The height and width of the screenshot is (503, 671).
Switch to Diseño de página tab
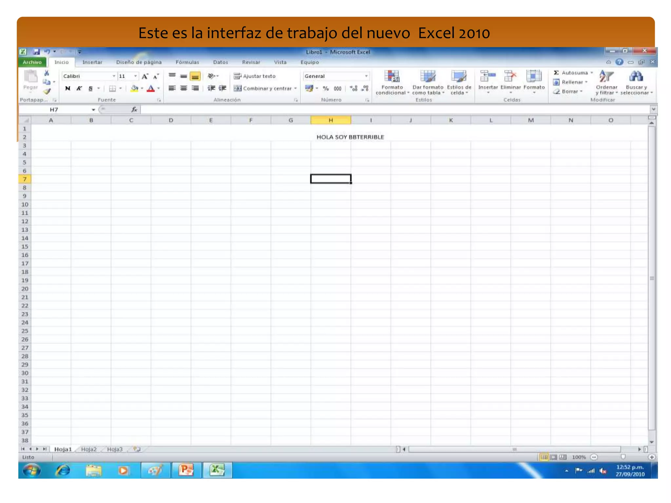[x=139, y=62]
